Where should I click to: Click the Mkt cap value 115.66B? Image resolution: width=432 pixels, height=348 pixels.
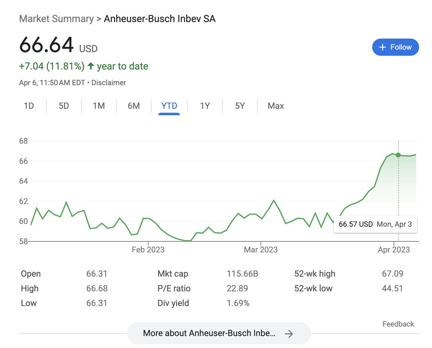[x=242, y=274]
